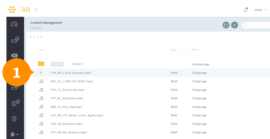Click music note icon for 677_08_No_Brainer.mp3
This screenshot has height=139, width=270.
click(41, 132)
